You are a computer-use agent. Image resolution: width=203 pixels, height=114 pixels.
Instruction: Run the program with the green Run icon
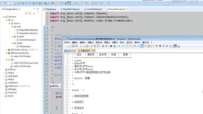[40, 3]
